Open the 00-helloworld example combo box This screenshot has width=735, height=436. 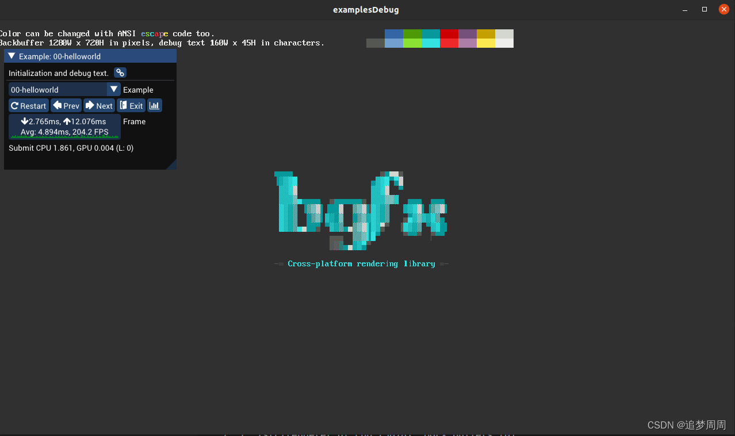(64, 90)
